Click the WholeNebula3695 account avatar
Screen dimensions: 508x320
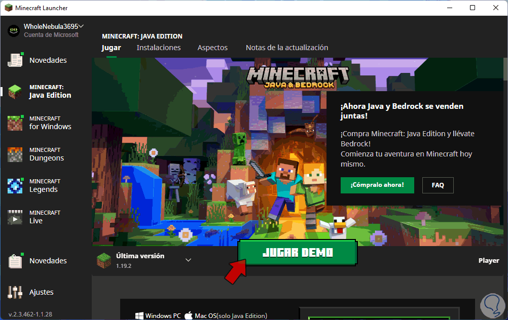(x=14, y=31)
